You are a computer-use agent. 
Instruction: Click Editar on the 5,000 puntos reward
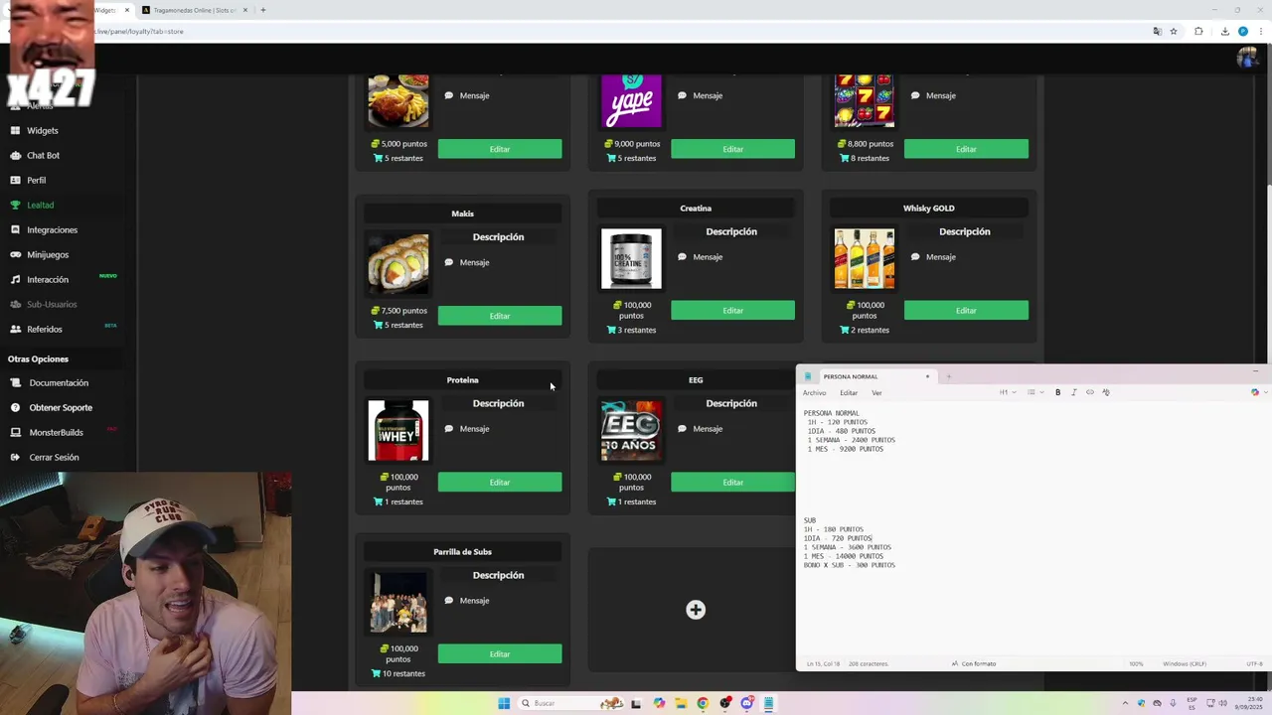click(x=500, y=149)
